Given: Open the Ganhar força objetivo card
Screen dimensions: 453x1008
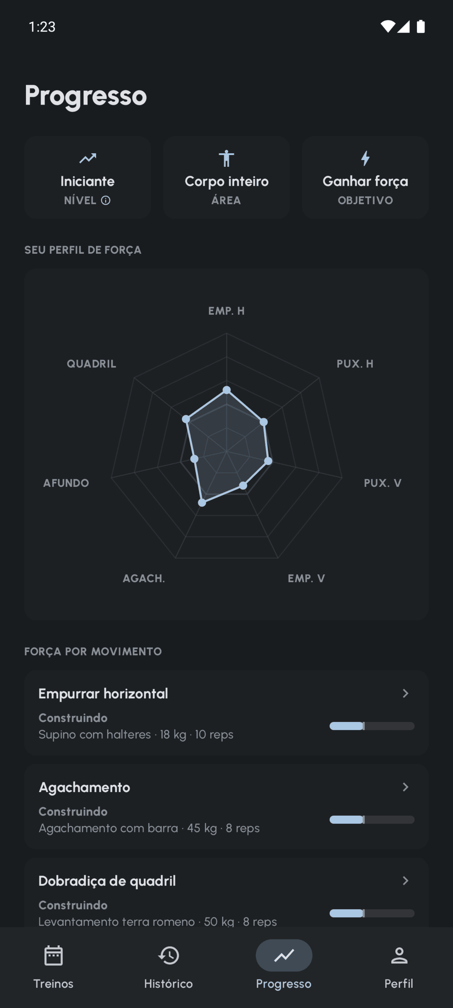Looking at the screenshot, I should (x=365, y=177).
